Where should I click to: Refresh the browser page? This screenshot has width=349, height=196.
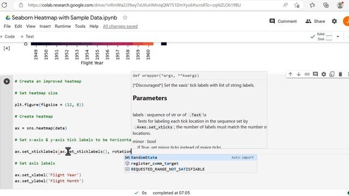tap(4, 5)
